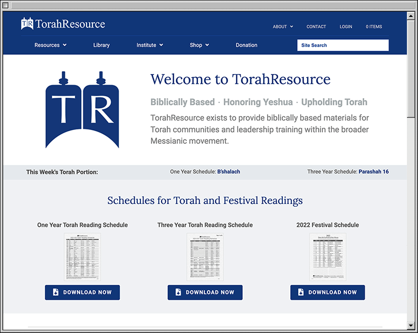The image size is (418, 333).
Task: Expand the About menu in top bar
Action: click(x=282, y=26)
